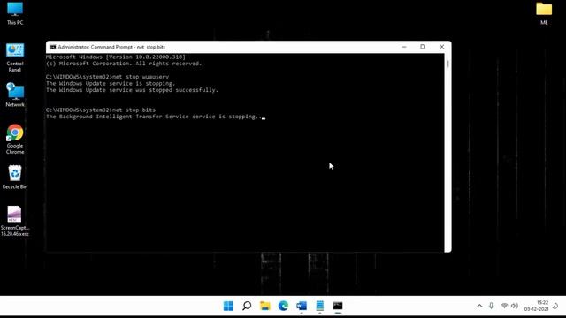The image size is (566, 318).
Task: Open the Windows Start menu
Action: [228, 306]
